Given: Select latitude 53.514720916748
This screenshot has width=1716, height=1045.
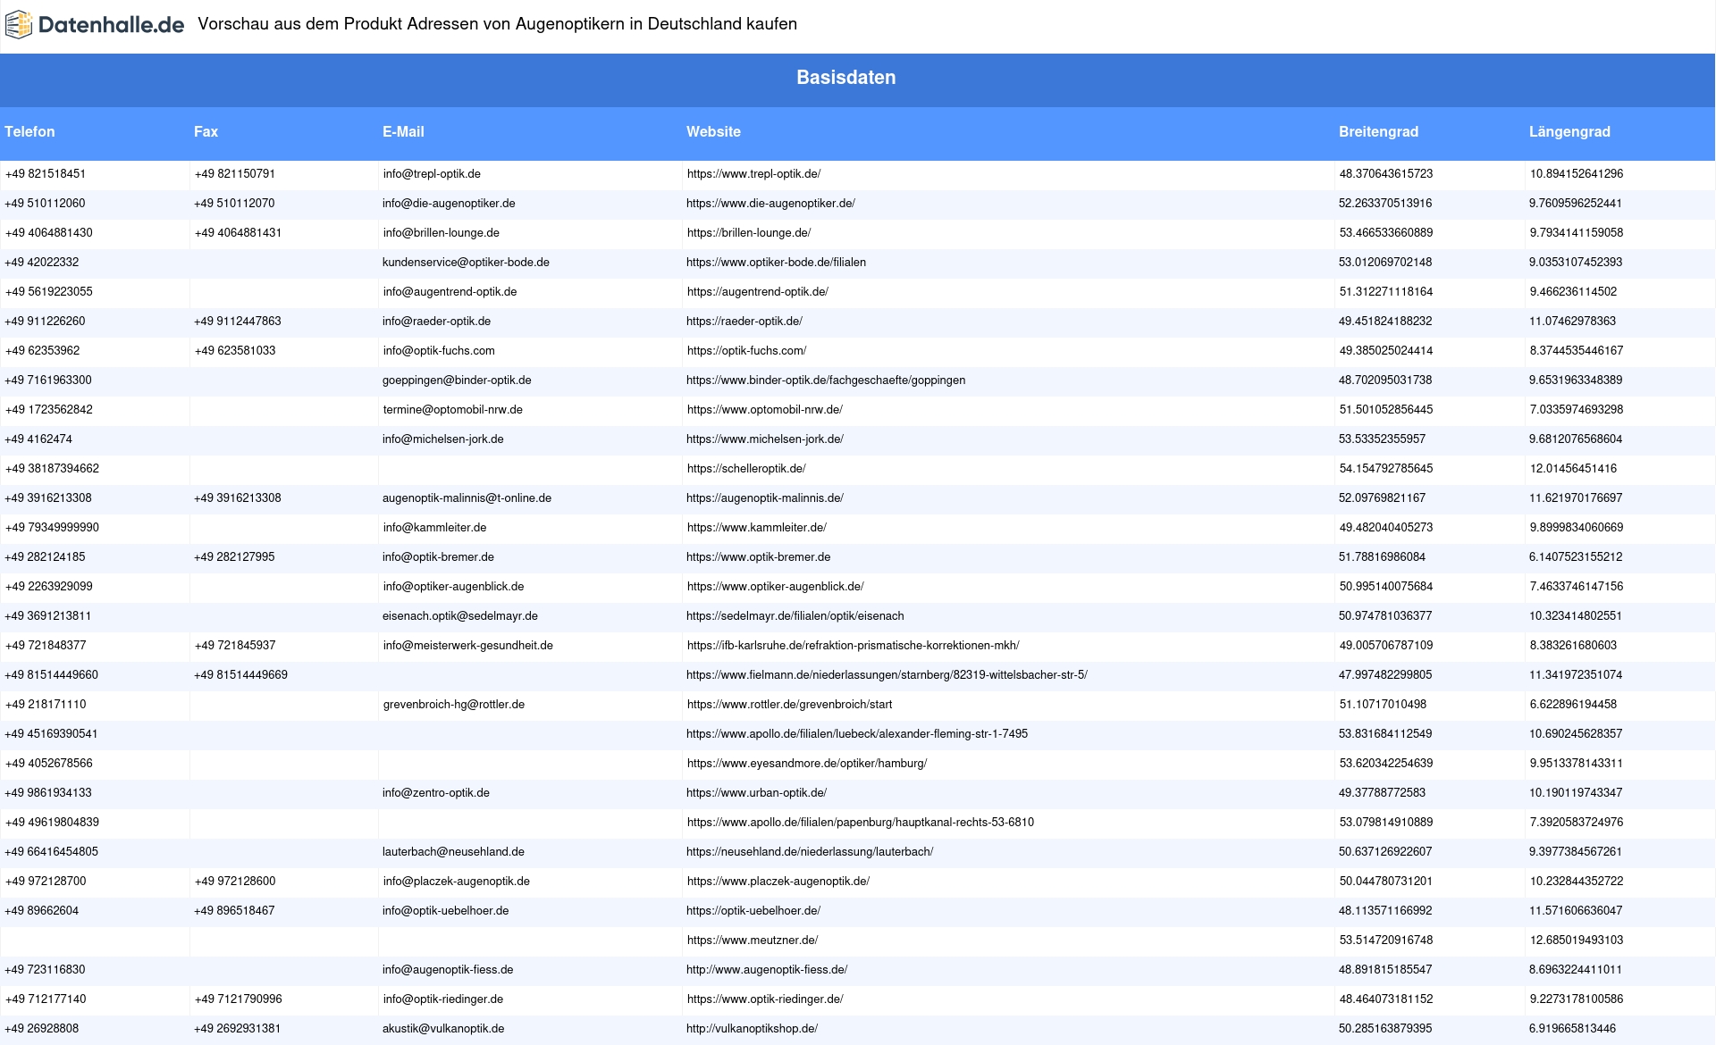Looking at the screenshot, I should (x=1386, y=940).
